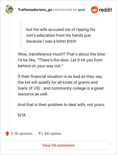
Task: Click the reply arrow icon
Action: [x=41, y=133]
